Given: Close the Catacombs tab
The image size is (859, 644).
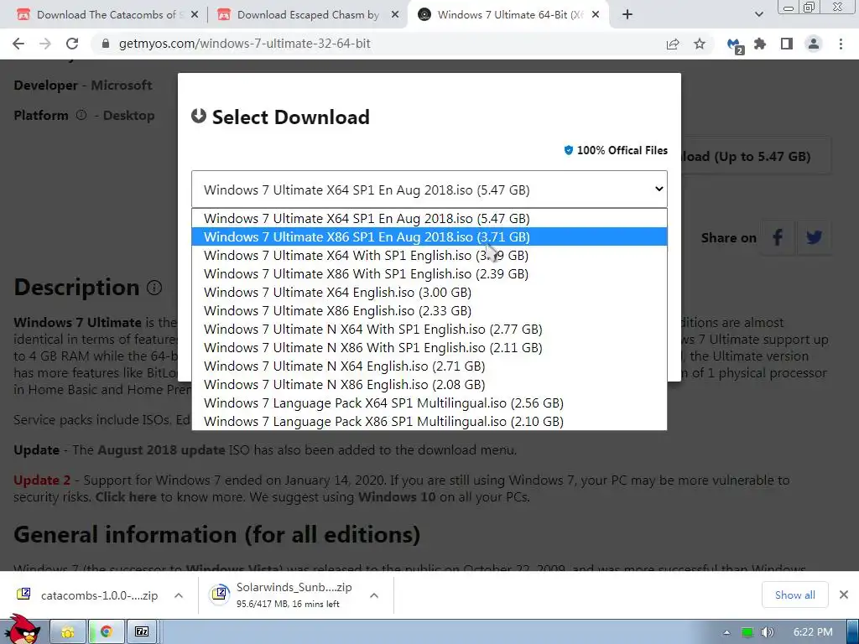Looking at the screenshot, I should (x=194, y=15).
